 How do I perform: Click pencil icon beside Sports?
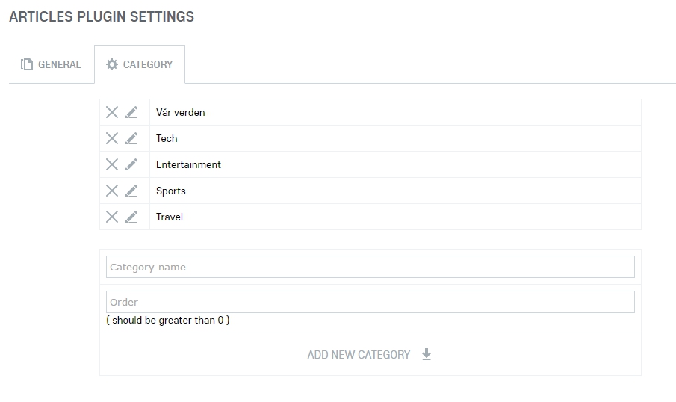click(131, 191)
